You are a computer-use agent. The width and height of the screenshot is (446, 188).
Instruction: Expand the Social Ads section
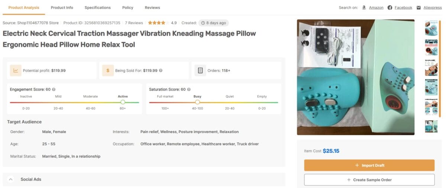(11, 179)
